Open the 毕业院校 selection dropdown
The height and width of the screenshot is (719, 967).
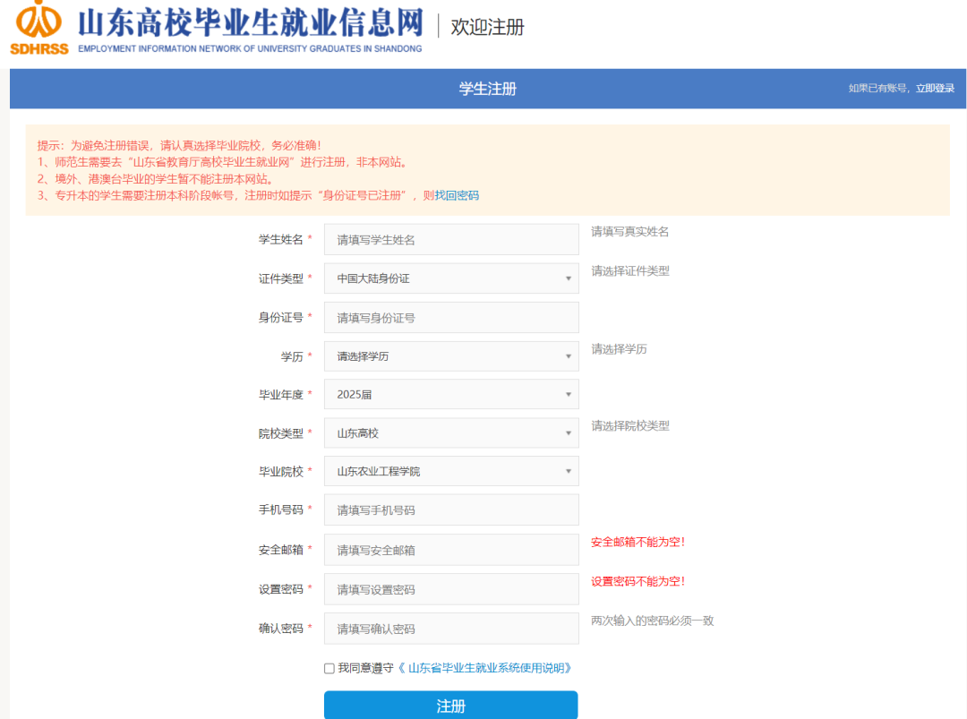coord(451,471)
